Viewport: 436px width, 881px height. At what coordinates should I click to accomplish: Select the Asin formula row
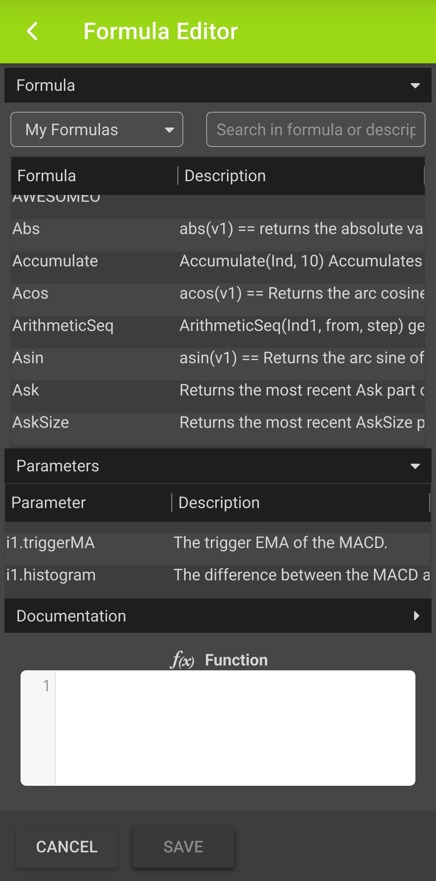coord(218,358)
